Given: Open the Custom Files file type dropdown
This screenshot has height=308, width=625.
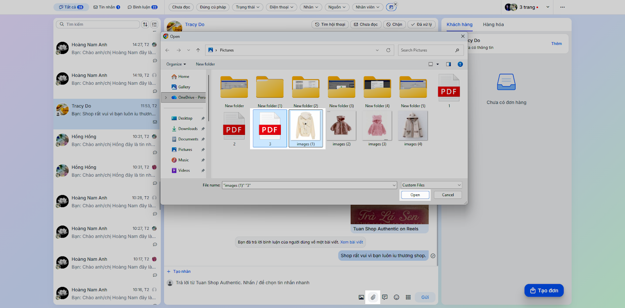Looking at the screenshot, I should (x=432, y=185).
